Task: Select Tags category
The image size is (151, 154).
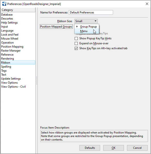Action: pos(18,71)
